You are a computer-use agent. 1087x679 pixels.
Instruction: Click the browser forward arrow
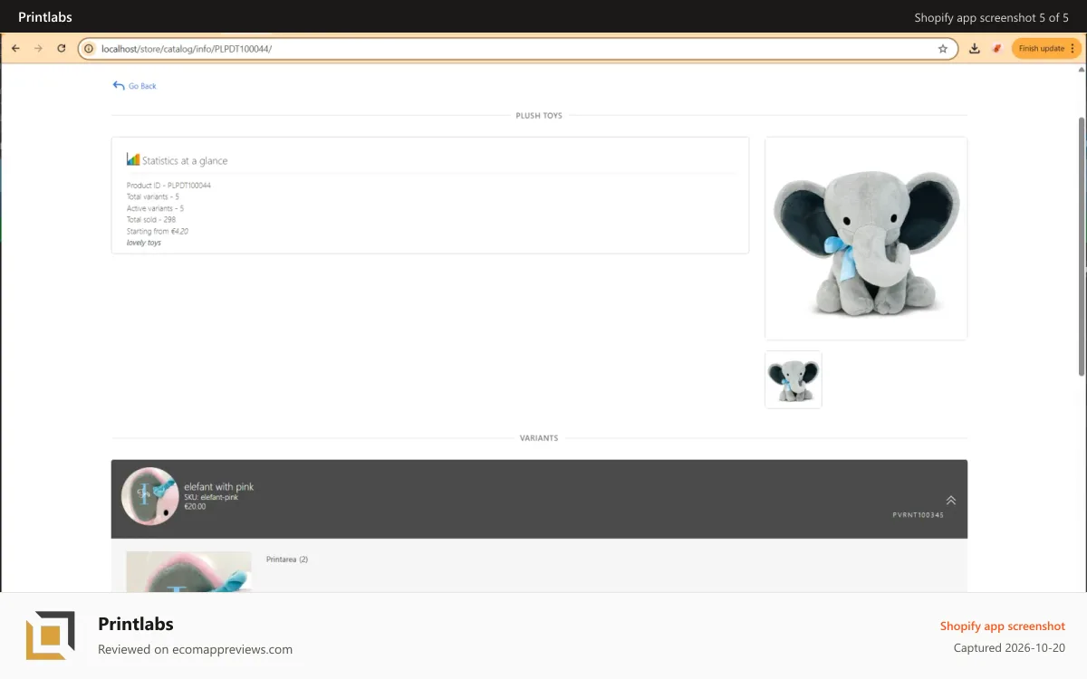pos(38,49)
